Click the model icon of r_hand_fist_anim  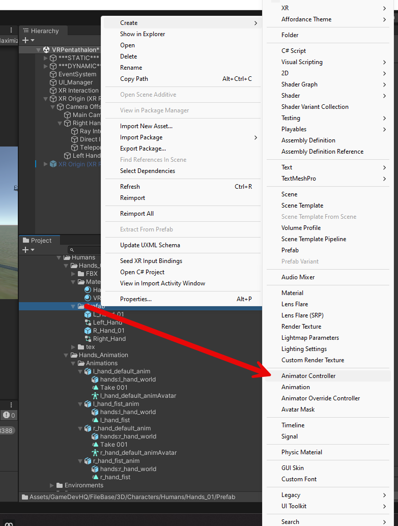(x=88, y=461)
